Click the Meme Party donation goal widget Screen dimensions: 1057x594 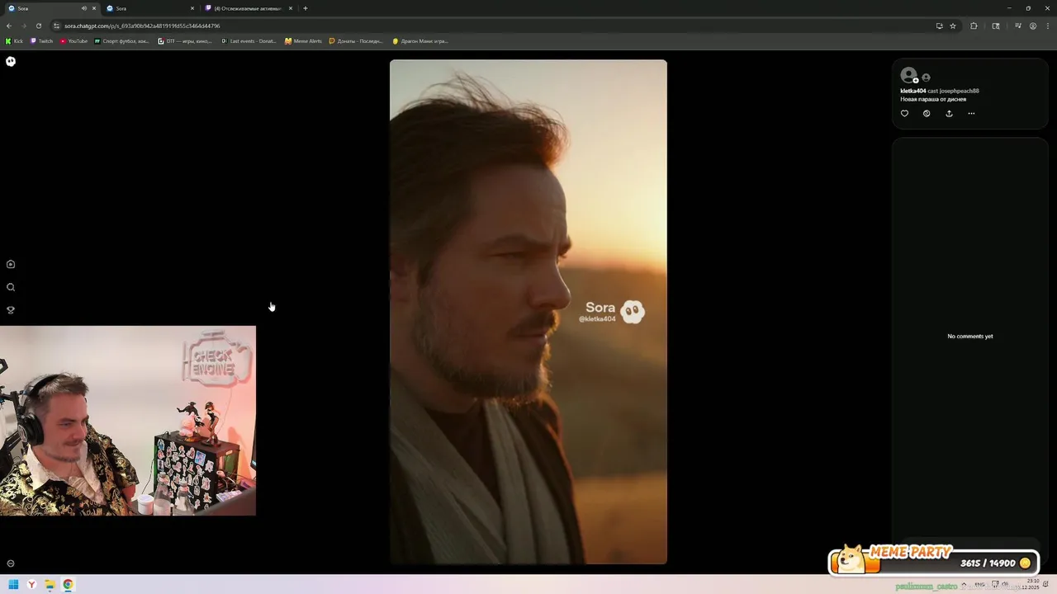(934, 559)
